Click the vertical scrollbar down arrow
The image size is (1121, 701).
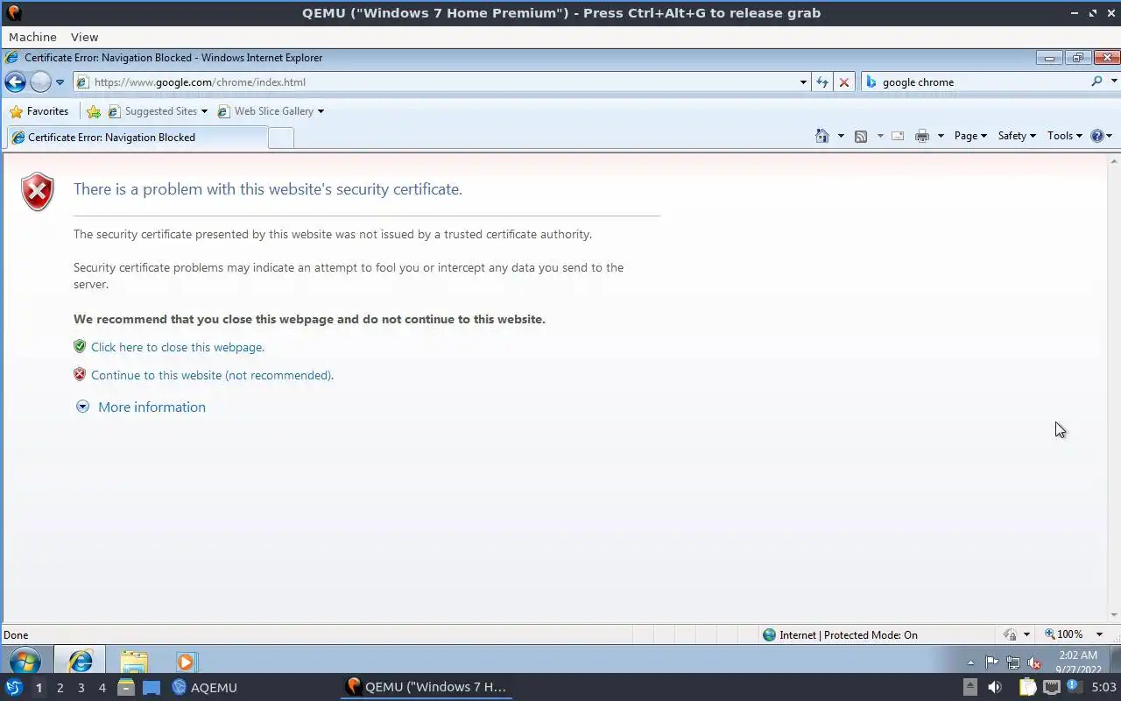[x=1114, y=615]
